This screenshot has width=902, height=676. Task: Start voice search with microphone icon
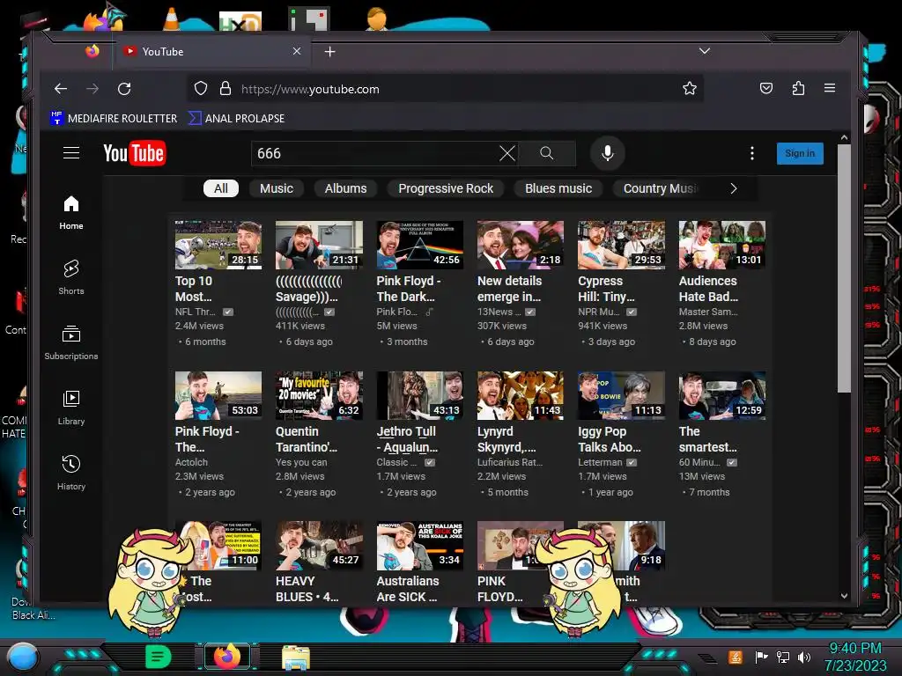click(608, 153)
